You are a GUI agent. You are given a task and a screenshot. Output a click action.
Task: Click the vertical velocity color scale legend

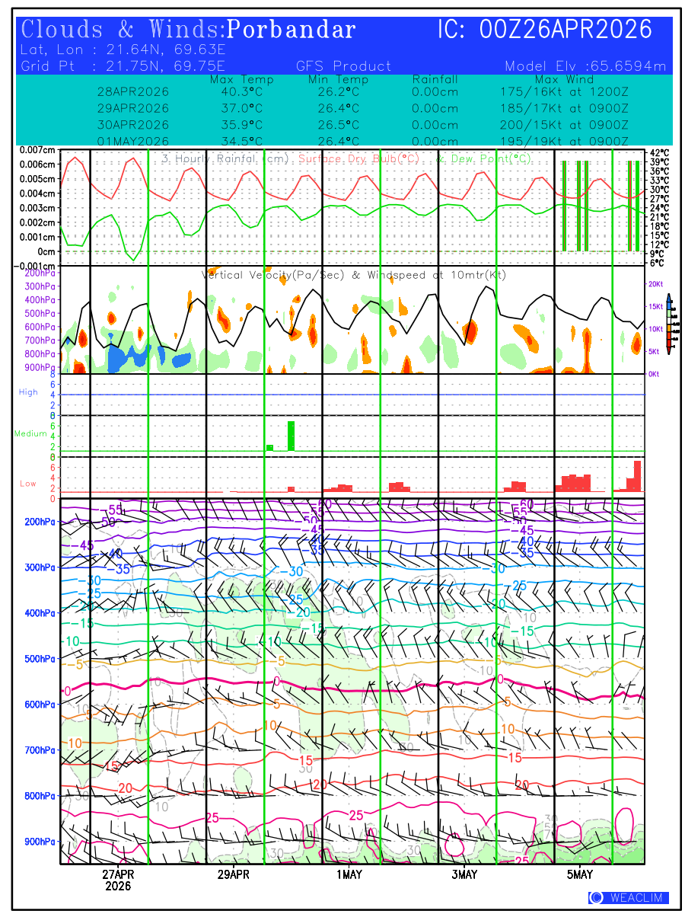(667, 324)
